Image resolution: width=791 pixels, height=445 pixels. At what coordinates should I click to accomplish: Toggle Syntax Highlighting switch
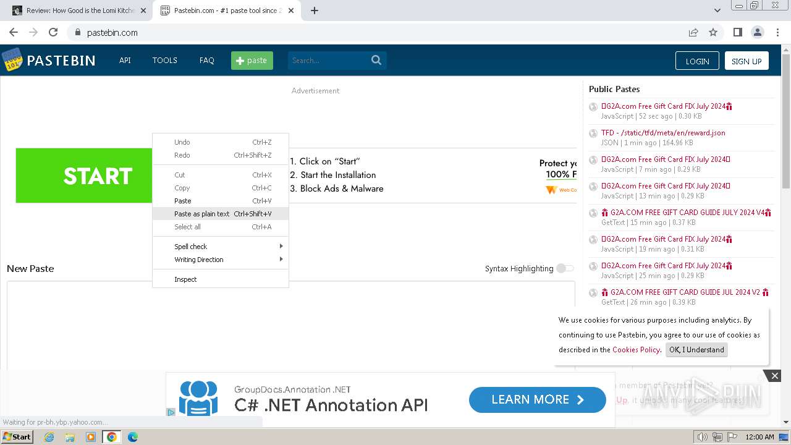click(565, 268)
